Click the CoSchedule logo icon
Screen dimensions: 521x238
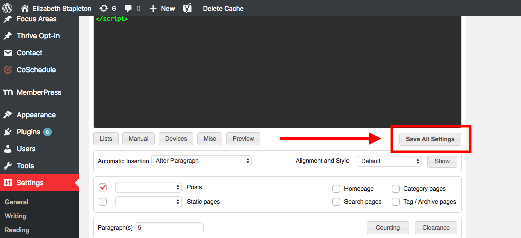(8, 70)
